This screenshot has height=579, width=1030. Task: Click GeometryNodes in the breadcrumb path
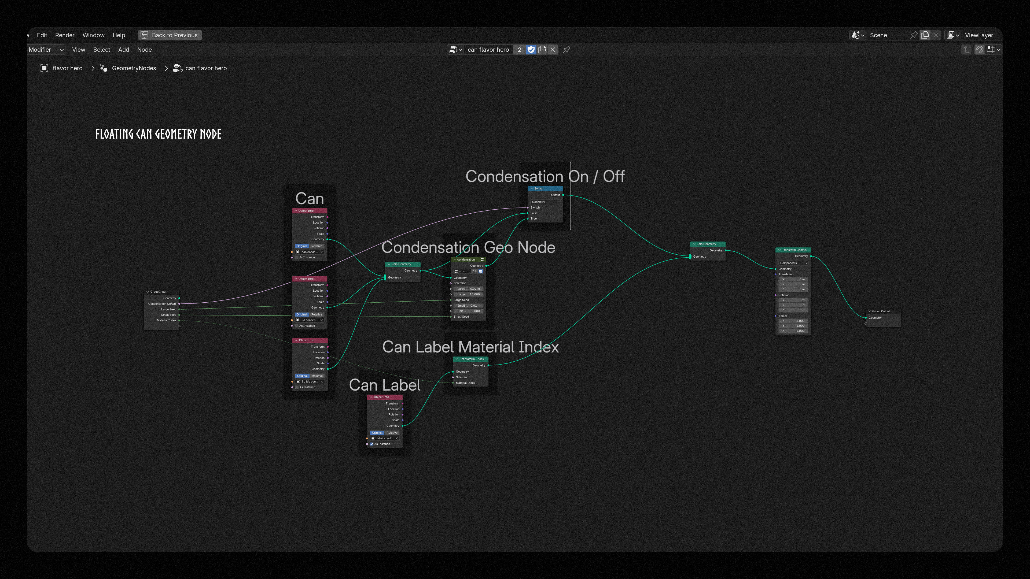(x=134, y=68)
